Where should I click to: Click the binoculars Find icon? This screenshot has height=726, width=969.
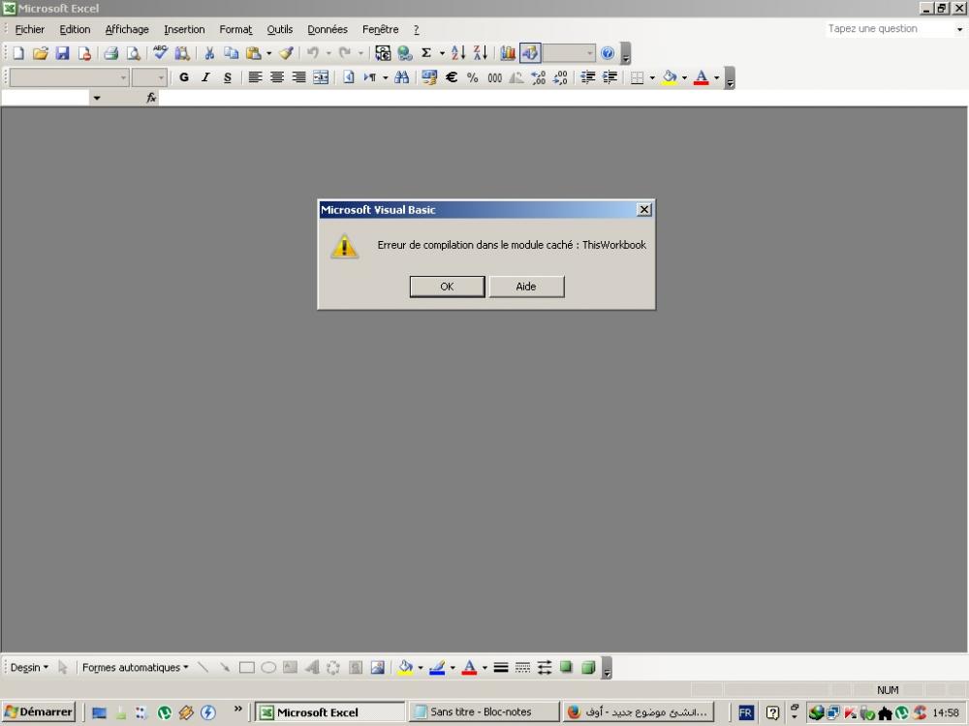[402, 77]
